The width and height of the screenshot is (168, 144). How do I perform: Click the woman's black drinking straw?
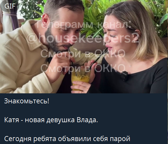(98, 58)
